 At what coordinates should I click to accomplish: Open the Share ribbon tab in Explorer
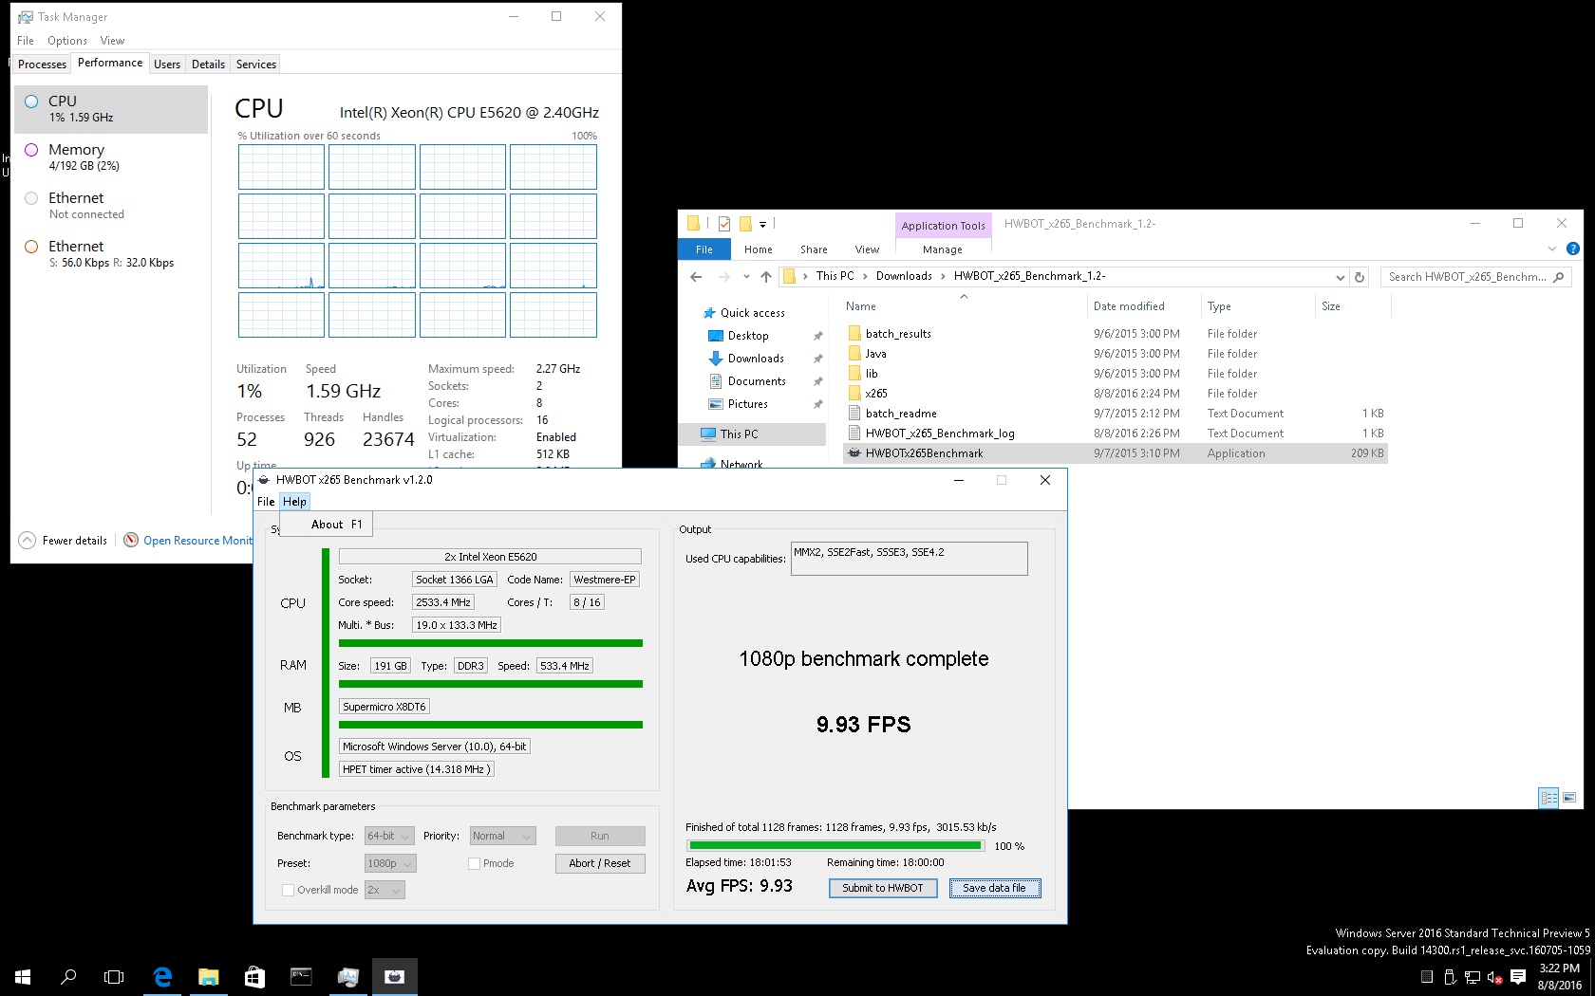[x=814, y=249]
